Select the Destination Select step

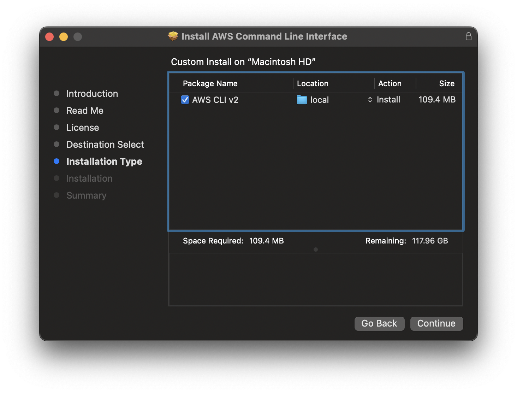coord(57,144)
